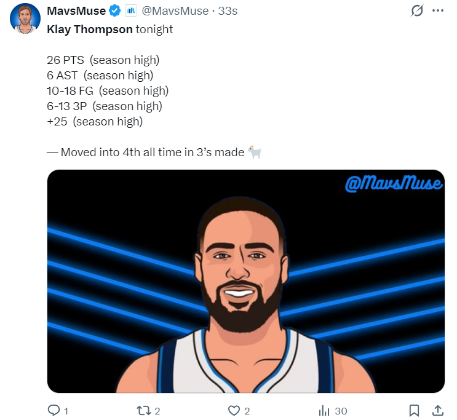The height and width of the screenshot is (420, 457).
Task: Open view analytics bar chart icon
Action: pos(324,410)
